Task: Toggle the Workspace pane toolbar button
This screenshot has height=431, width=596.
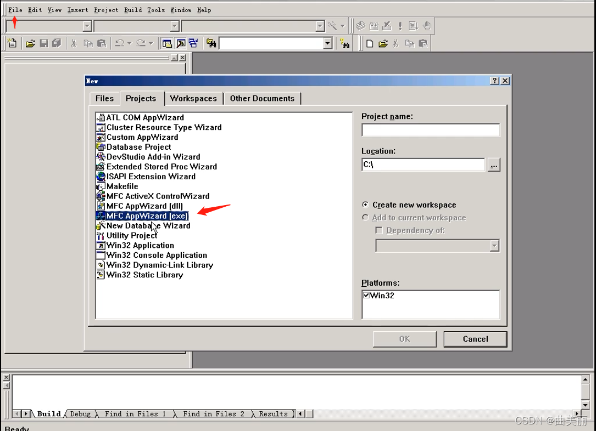Action: click(167, 44)
